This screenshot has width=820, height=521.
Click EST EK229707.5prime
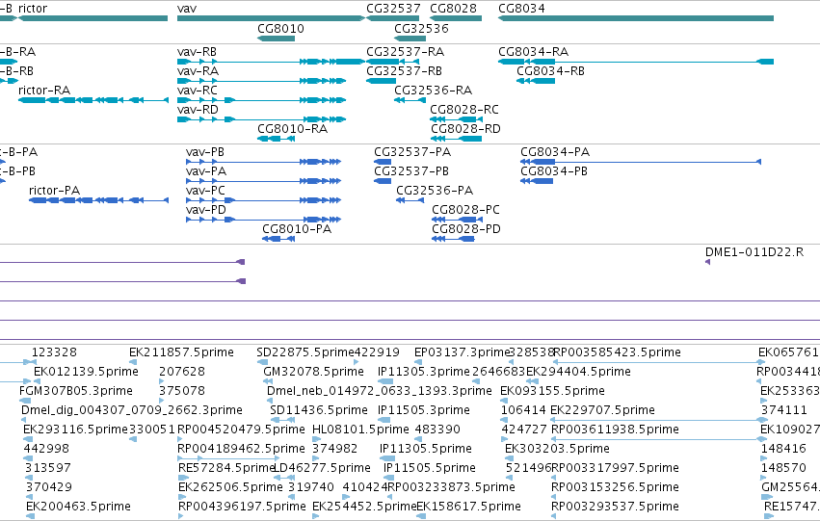point(658,420)
